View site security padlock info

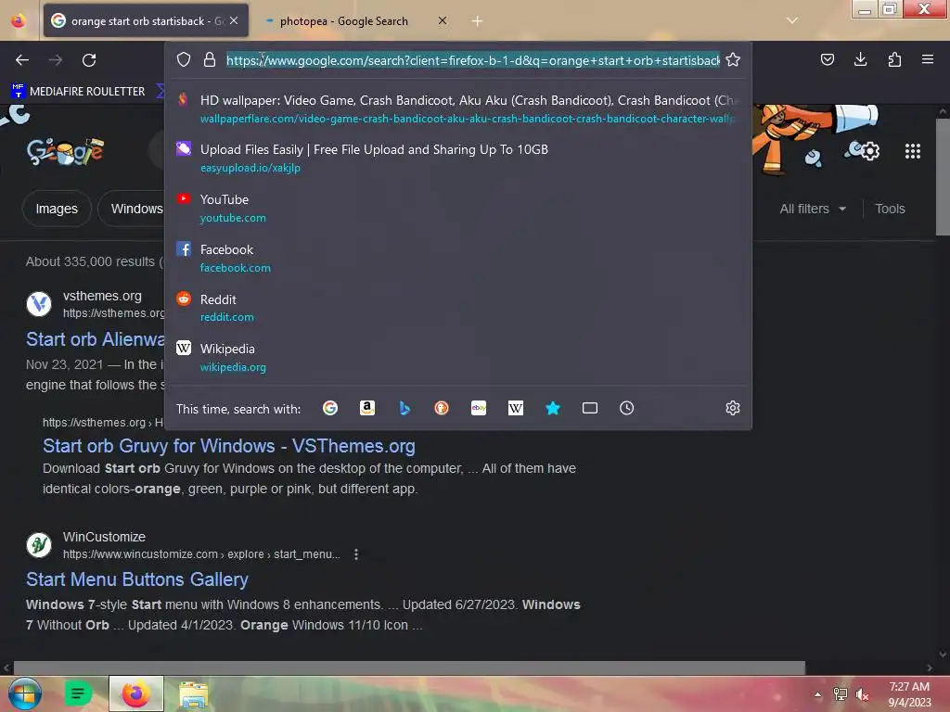click(210, 60)
